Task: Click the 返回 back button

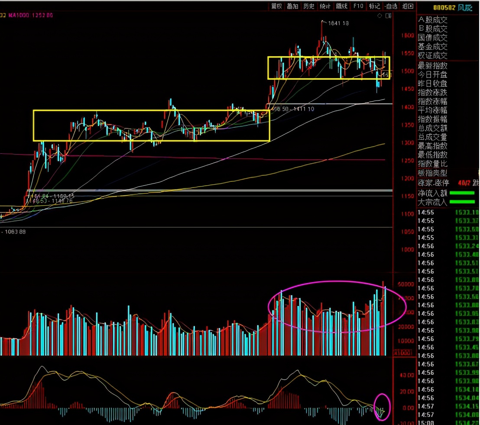Action: (408, 6)
